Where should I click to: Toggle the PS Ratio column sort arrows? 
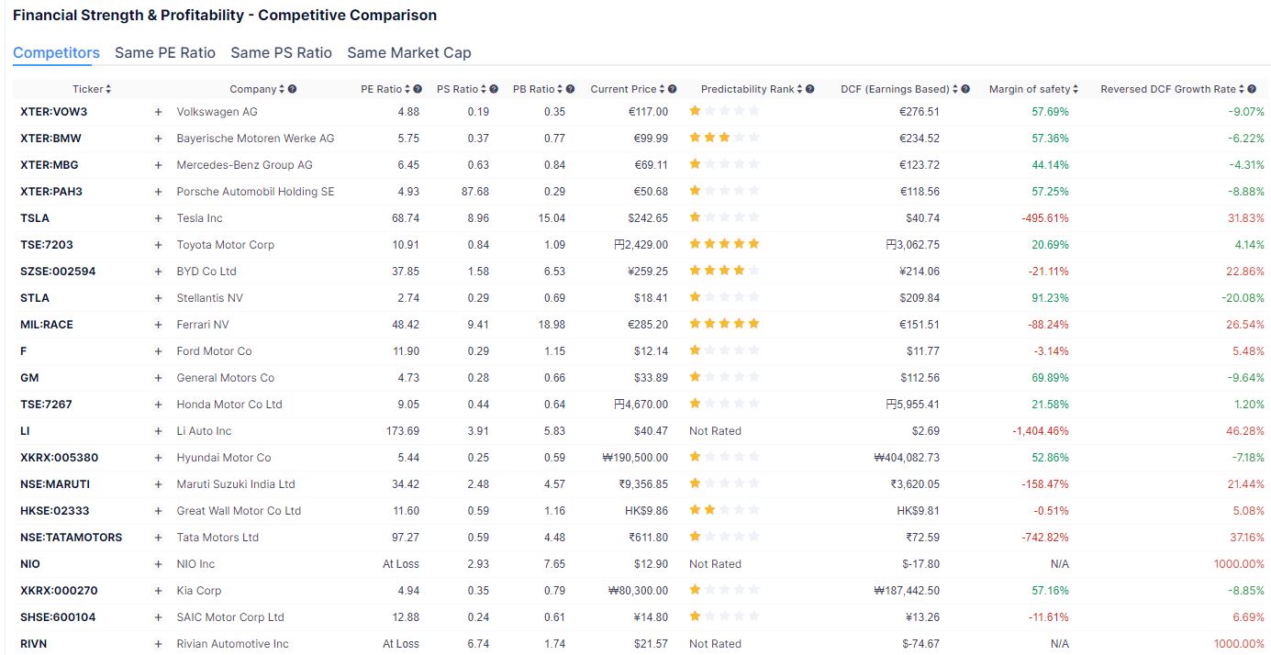(x=483, y=90)
